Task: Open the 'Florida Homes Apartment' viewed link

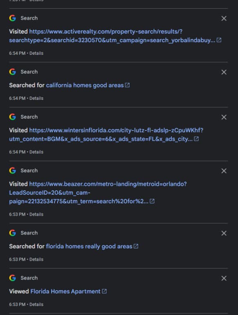Action: coord(65,291)
